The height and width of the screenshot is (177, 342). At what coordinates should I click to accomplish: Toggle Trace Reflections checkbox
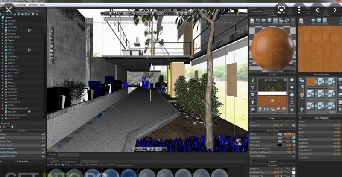point(294,156)
